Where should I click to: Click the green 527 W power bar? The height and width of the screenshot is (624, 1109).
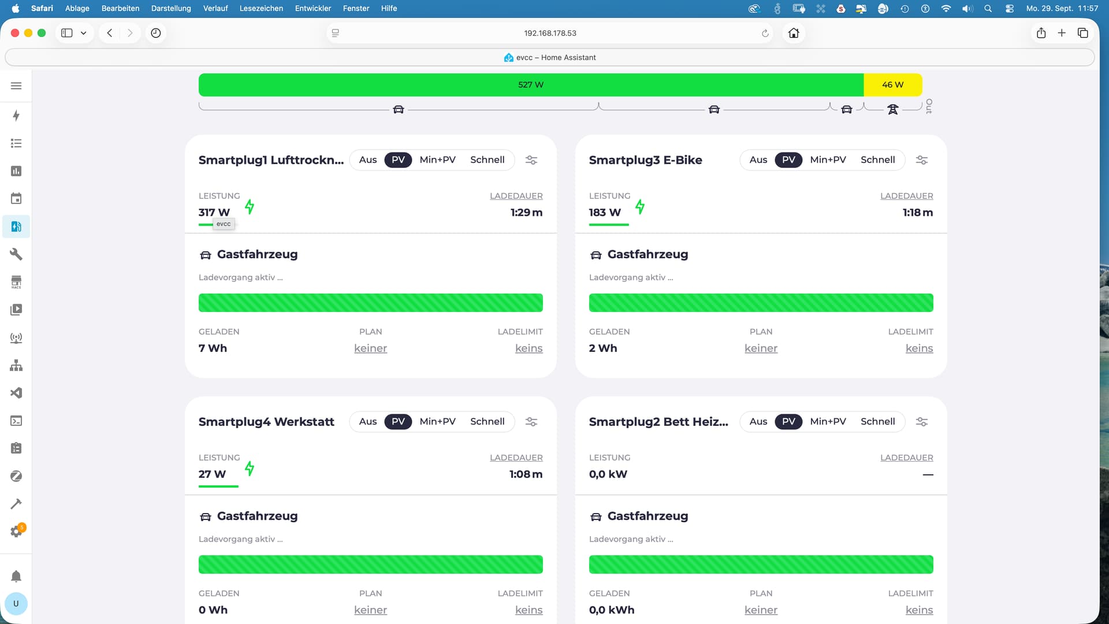pos(530,85)
